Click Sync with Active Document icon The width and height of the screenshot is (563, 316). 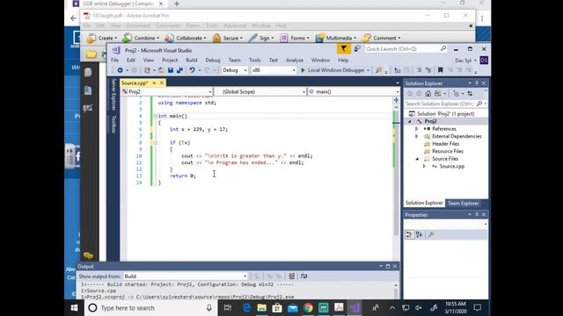(470, 94)
